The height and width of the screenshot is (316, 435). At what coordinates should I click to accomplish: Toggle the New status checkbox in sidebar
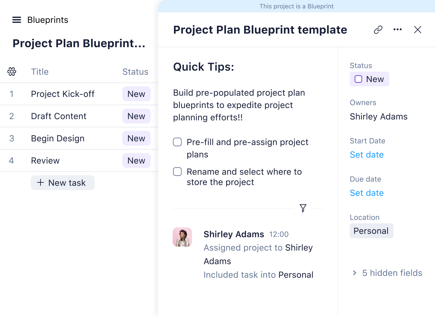(x=358, y=79)
